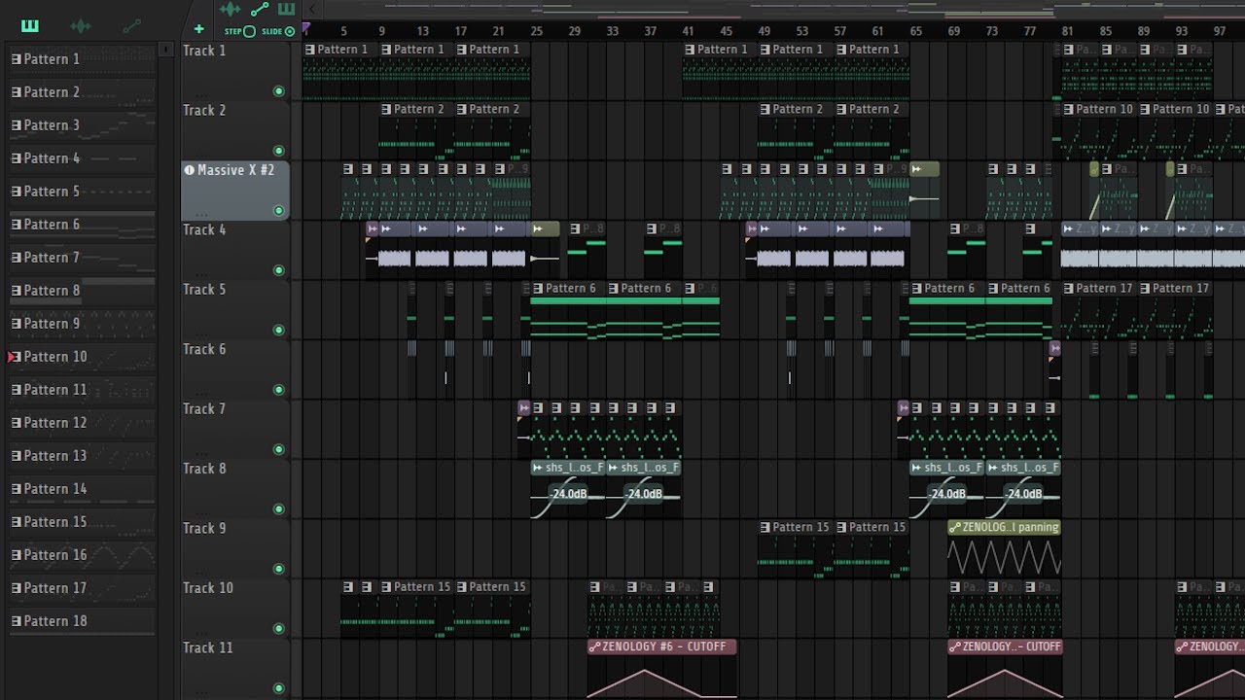
Task: Select the Massive X #2 track header
Action: pyautogui.click(x=234, y=191)
